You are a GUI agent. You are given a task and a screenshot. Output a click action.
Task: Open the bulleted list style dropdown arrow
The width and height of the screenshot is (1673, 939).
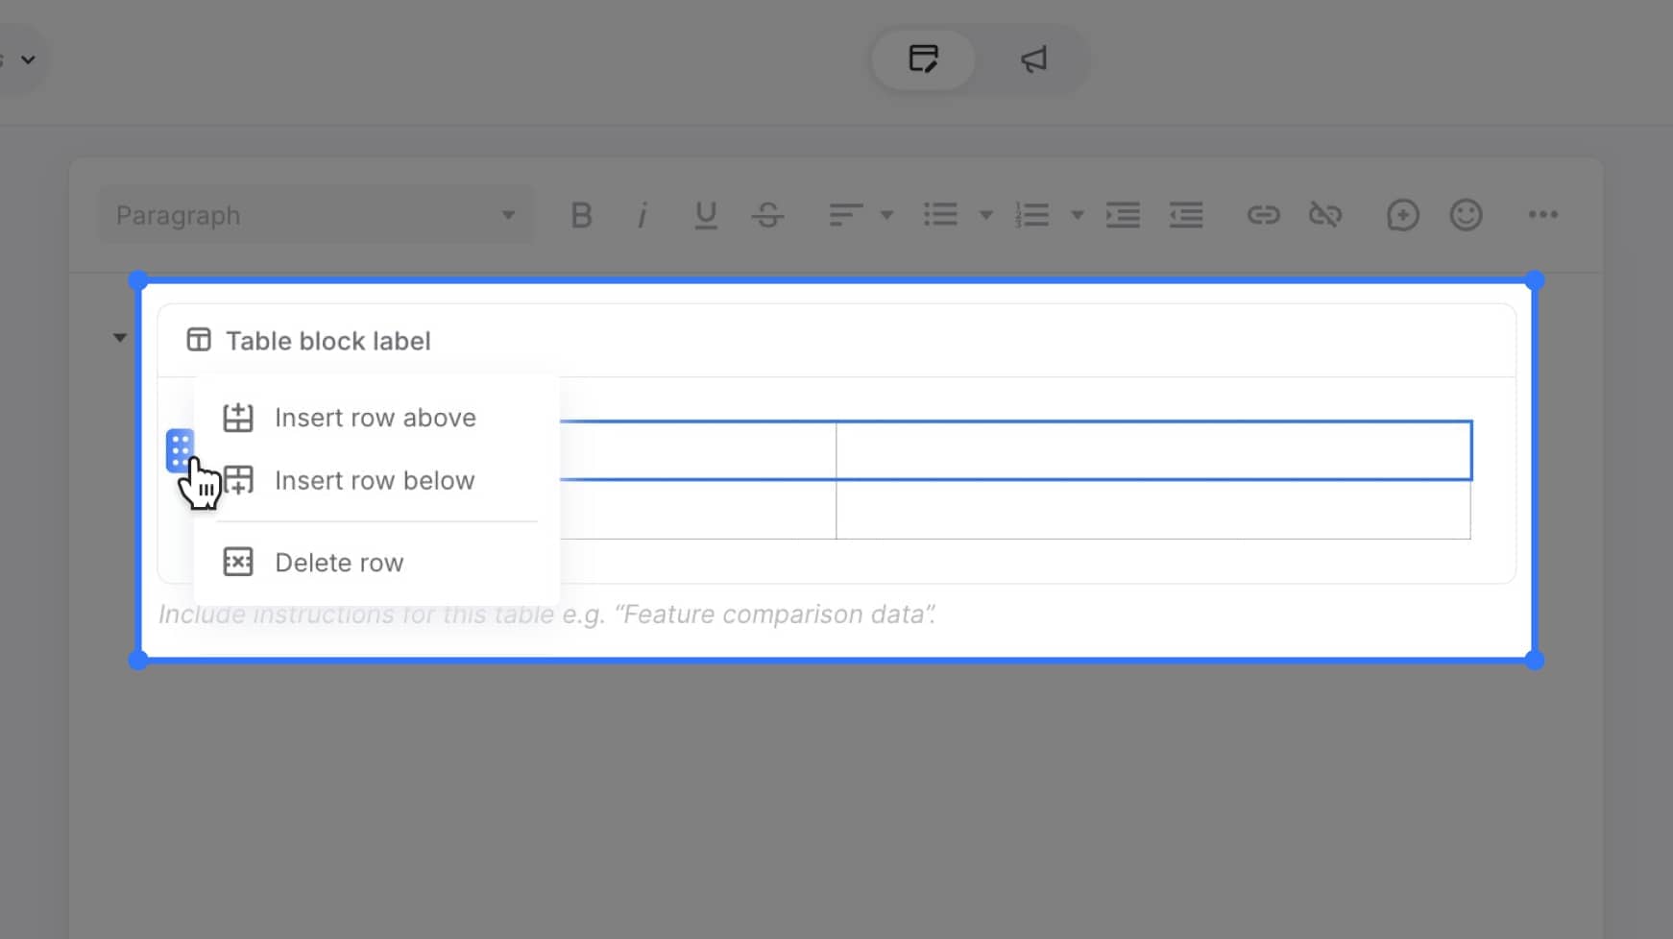[985, 215]
